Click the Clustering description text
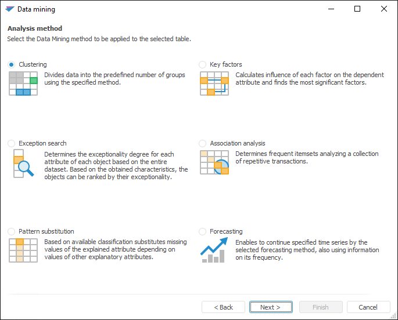This screenshot has width=398, height=320. pos(114,79)
